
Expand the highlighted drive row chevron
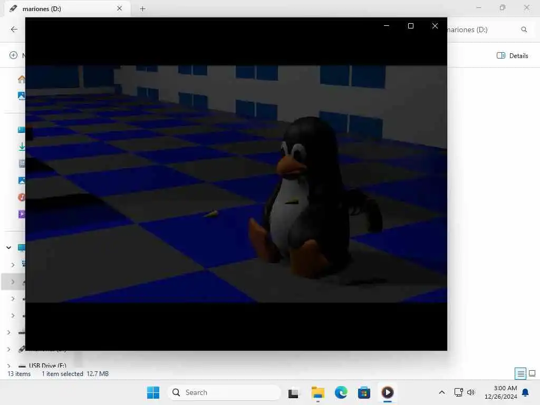(13, 282)
